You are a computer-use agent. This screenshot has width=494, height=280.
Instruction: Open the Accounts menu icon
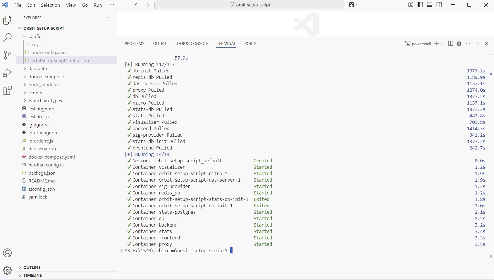pyautogui.click(x=7, y=253)
